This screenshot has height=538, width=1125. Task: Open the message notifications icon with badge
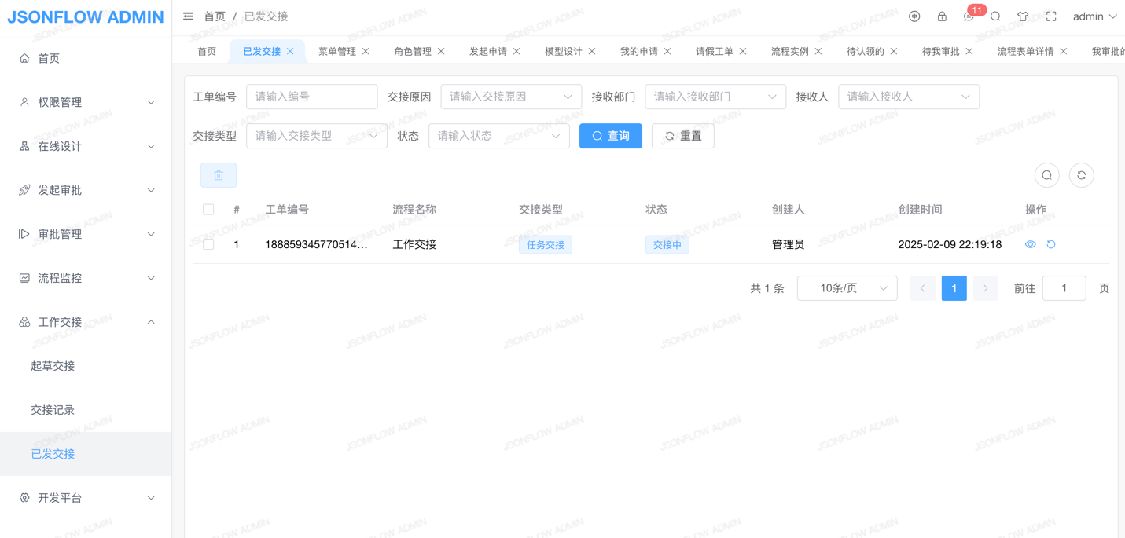(x=969, y=16)
